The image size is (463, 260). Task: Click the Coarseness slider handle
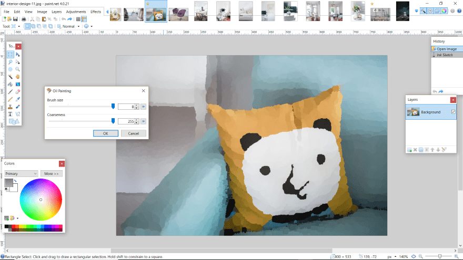113,121
